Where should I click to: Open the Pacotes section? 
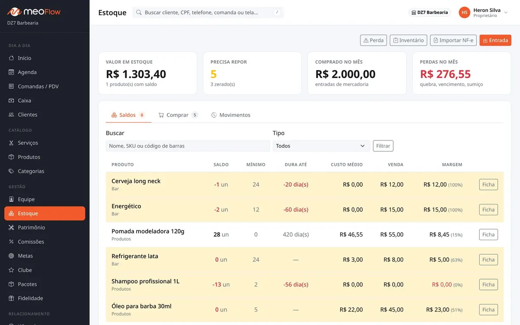(x=45, y=284)
